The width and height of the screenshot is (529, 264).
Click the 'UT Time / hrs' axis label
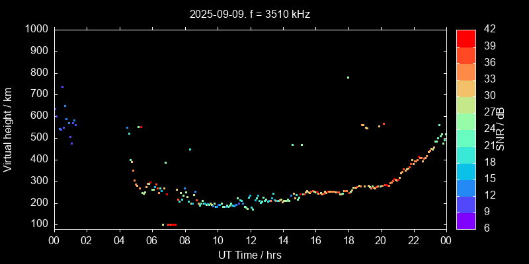(250, 254)
